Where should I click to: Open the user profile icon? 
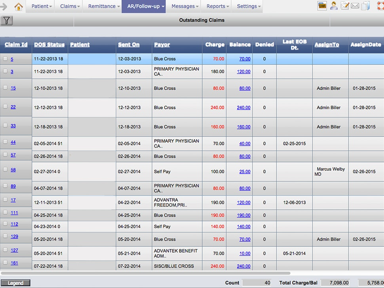click(x=334, y=6)
